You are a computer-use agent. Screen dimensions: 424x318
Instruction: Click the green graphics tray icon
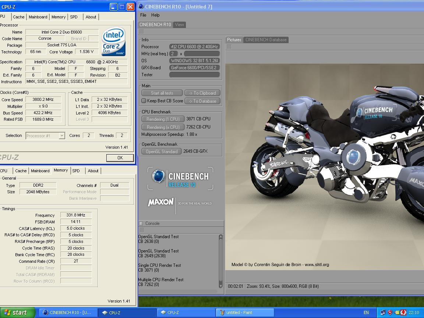point(397,312)
